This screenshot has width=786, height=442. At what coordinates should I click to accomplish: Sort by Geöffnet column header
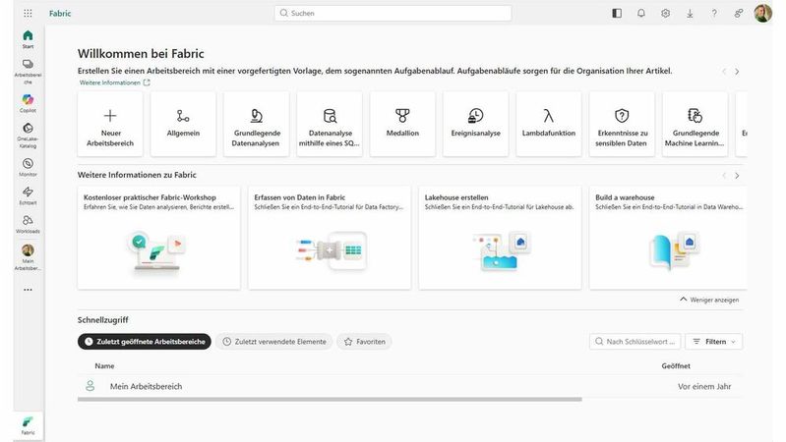676,366
